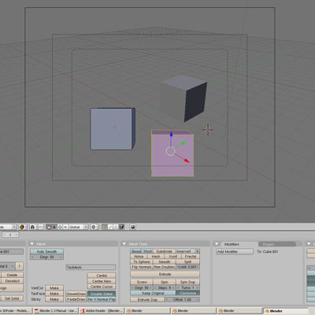Open the active Blender taskbar button
Image resolution: width=315 pixels, height=315 pixels.
tap(285, 311)
